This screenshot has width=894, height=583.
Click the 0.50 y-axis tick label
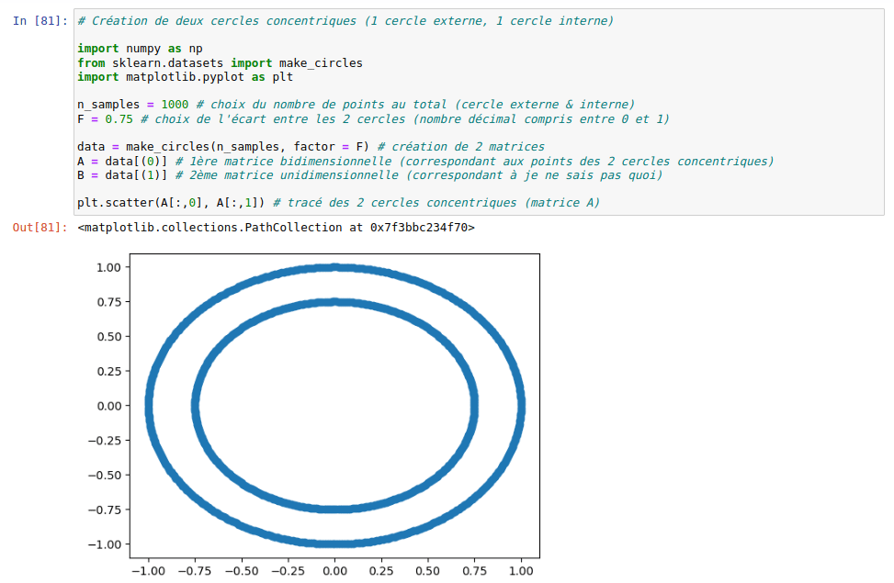pos(109,337)
